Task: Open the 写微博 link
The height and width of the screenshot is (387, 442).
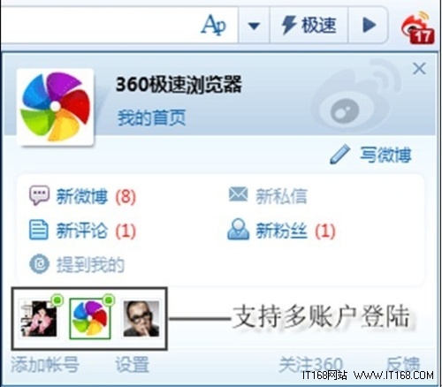Action: pyautogui.click(x=385, y=155)
